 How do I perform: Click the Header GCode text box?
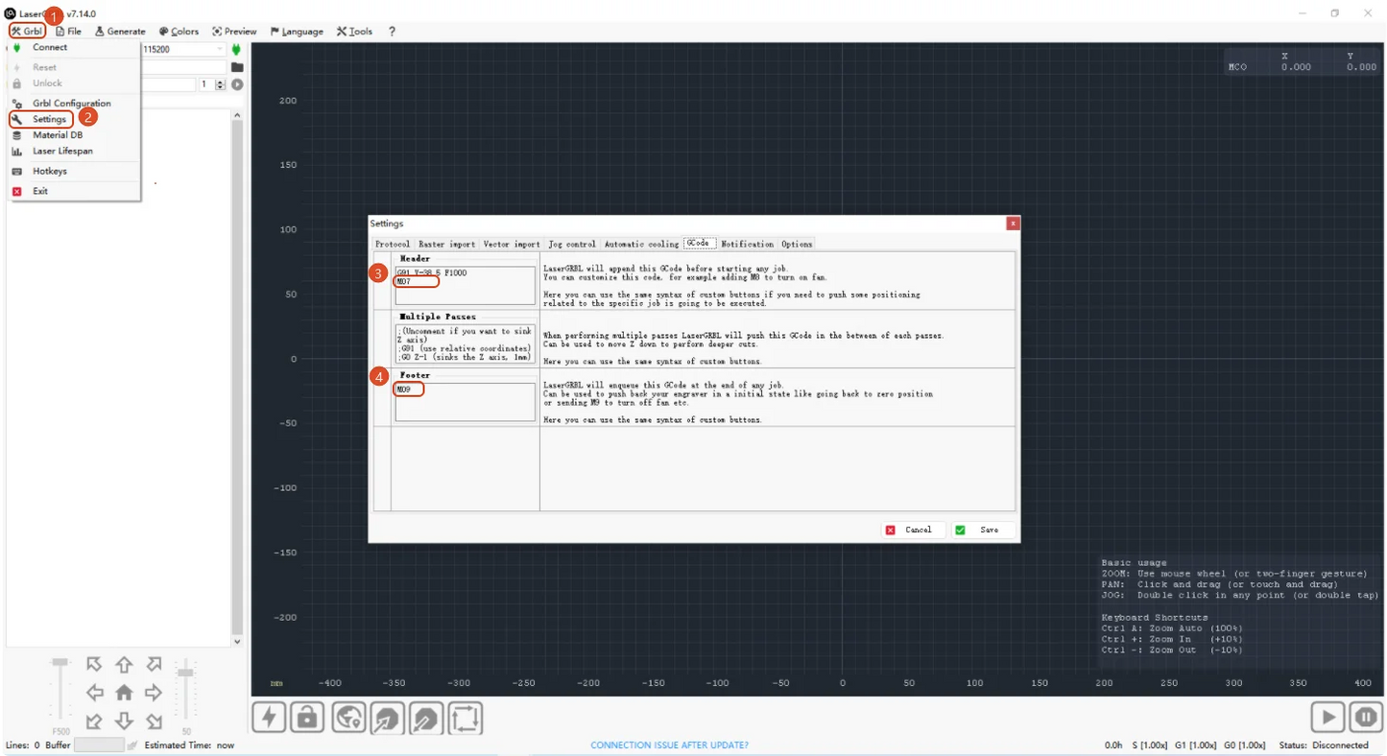tap(465, 285)
